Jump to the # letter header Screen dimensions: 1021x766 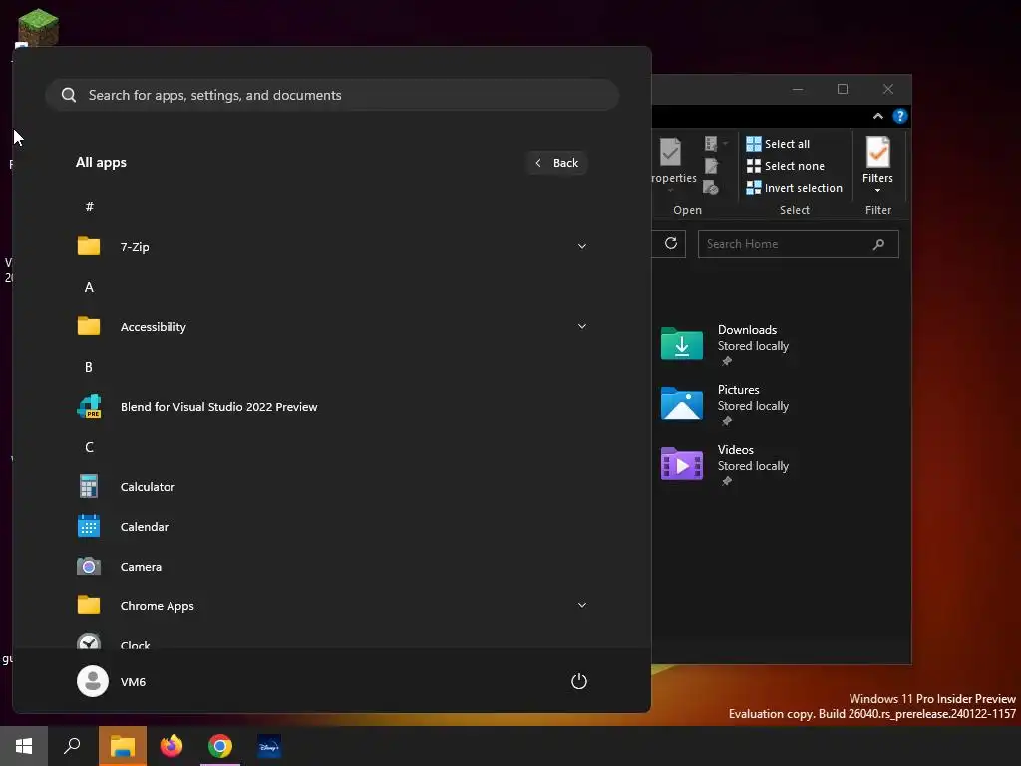[x=89, y=207]
